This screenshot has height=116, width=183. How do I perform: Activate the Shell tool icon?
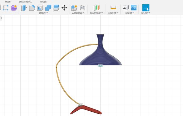[x=40, y=8]
